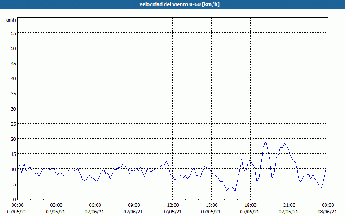Click the '07/06/21' date under 03:00
Screen dimensions: 345x216
tap(56, 212)
